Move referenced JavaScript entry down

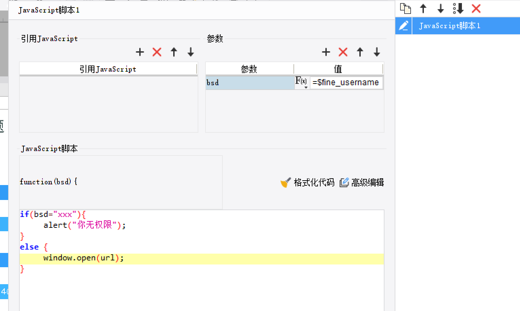click(x=191, y=52)
